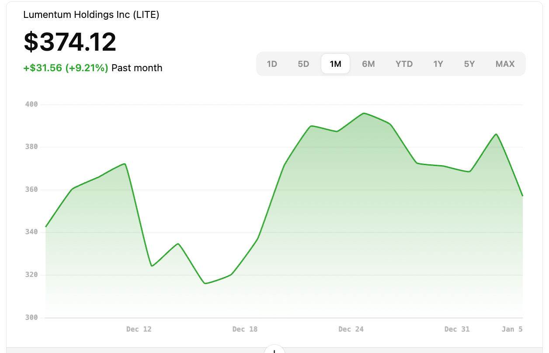Click the Dec 31 date label
549x353 pixels.
point(457,329)
